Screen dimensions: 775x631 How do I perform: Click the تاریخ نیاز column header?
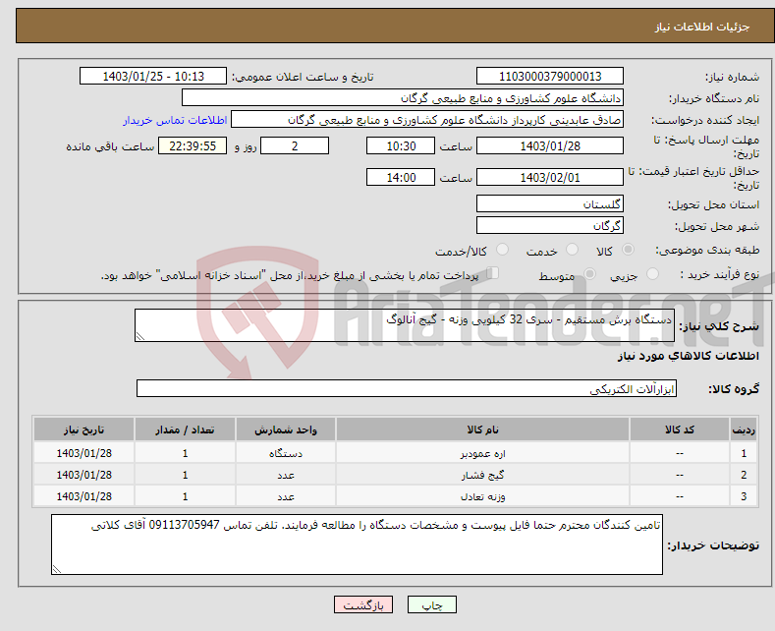pos(84,430)
